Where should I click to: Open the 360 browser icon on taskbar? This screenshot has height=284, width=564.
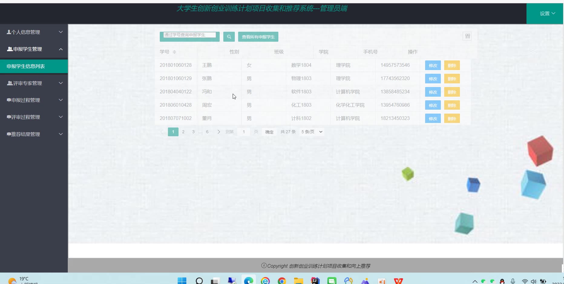pos(265,281)
